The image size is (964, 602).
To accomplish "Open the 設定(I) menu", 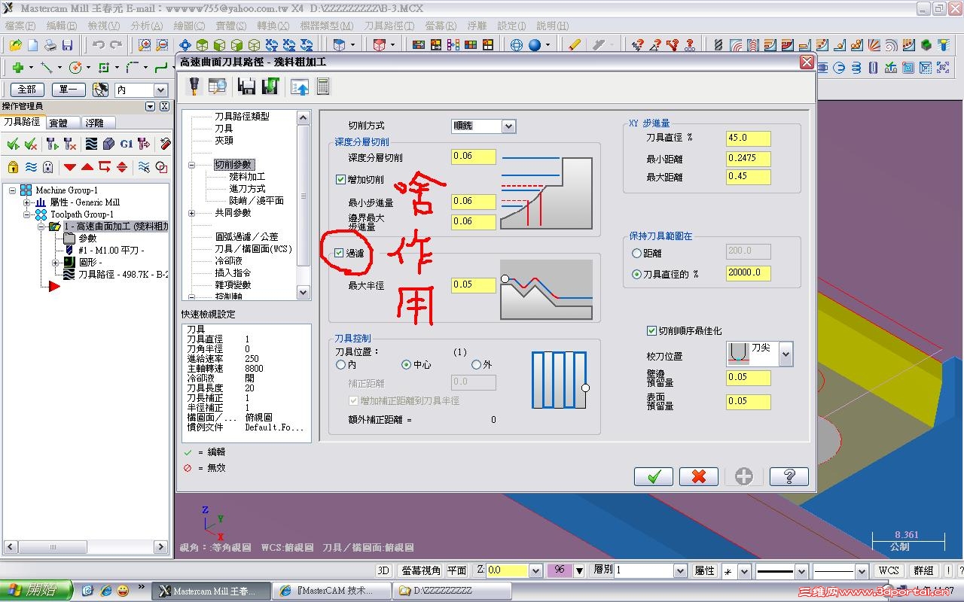I will 512,26.
